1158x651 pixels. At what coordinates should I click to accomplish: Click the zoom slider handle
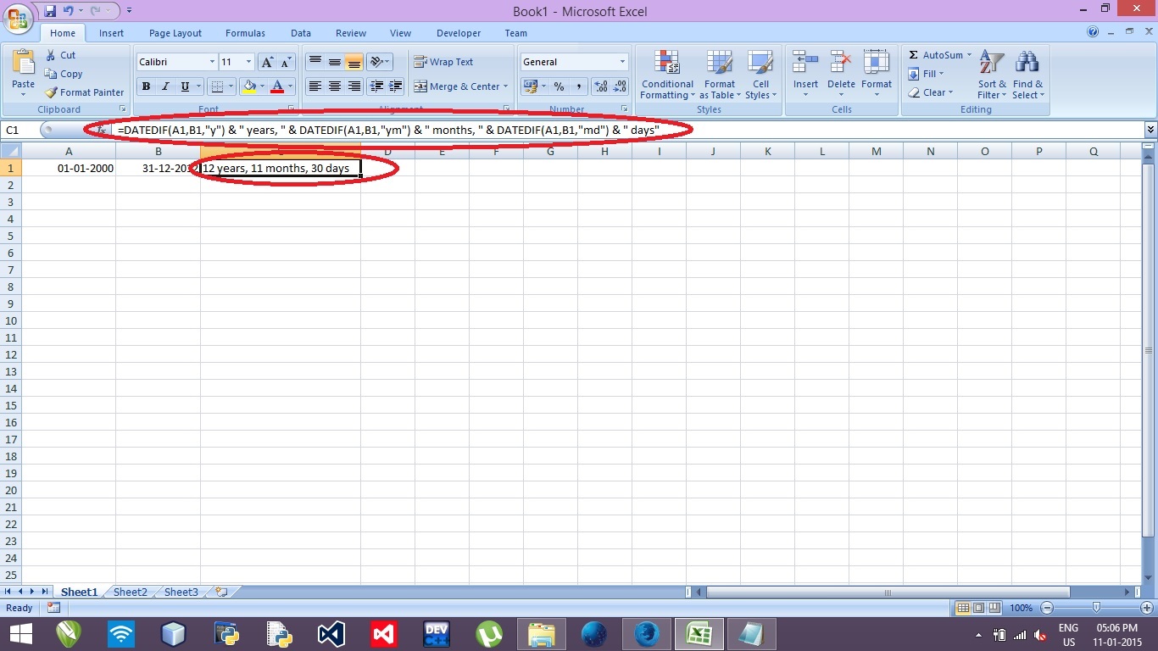[x=1096, y=608]
